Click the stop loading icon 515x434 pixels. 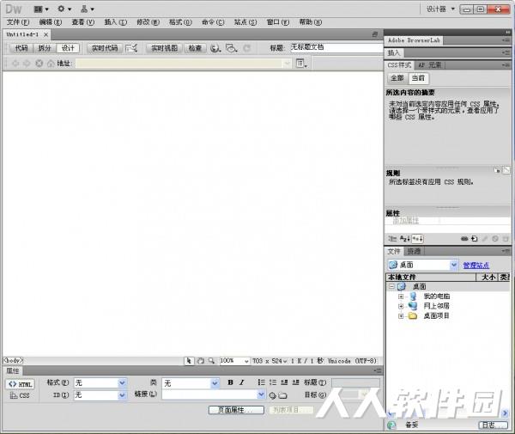39,63
